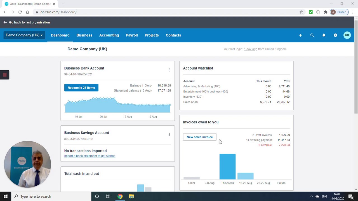Open the Business menu

(x=84, y=35)
